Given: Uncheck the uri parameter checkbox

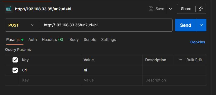Looking at the screenshot, I should [x=15, y=70].
